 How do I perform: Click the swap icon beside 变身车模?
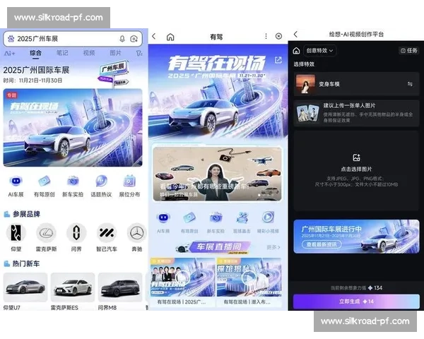pyautogui.click(x=410, y=84)
